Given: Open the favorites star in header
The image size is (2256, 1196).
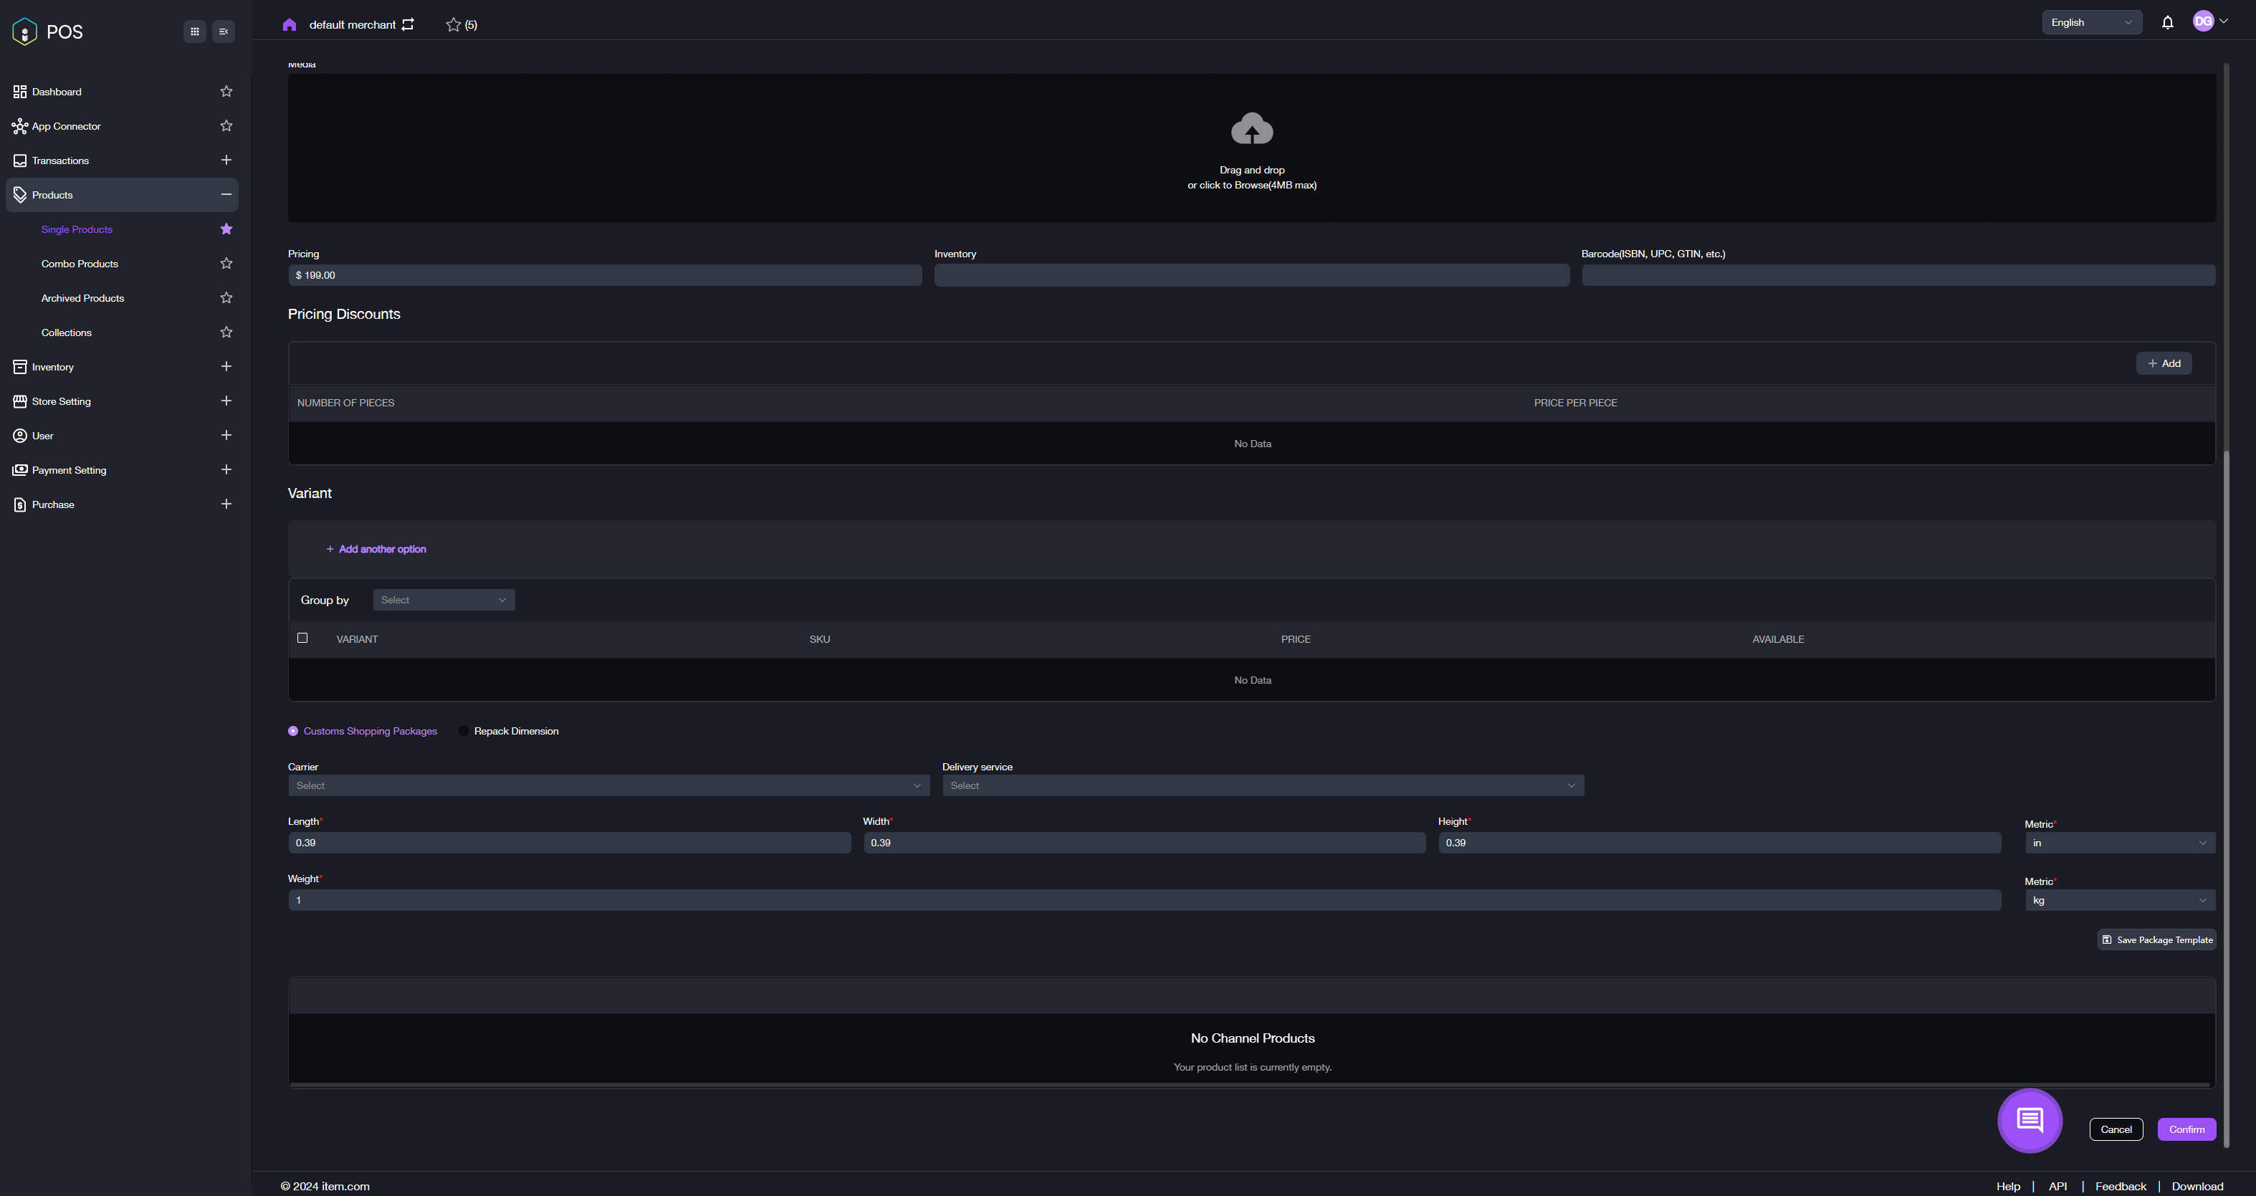Looking at the screenshot, I should (x=453, y=24).
